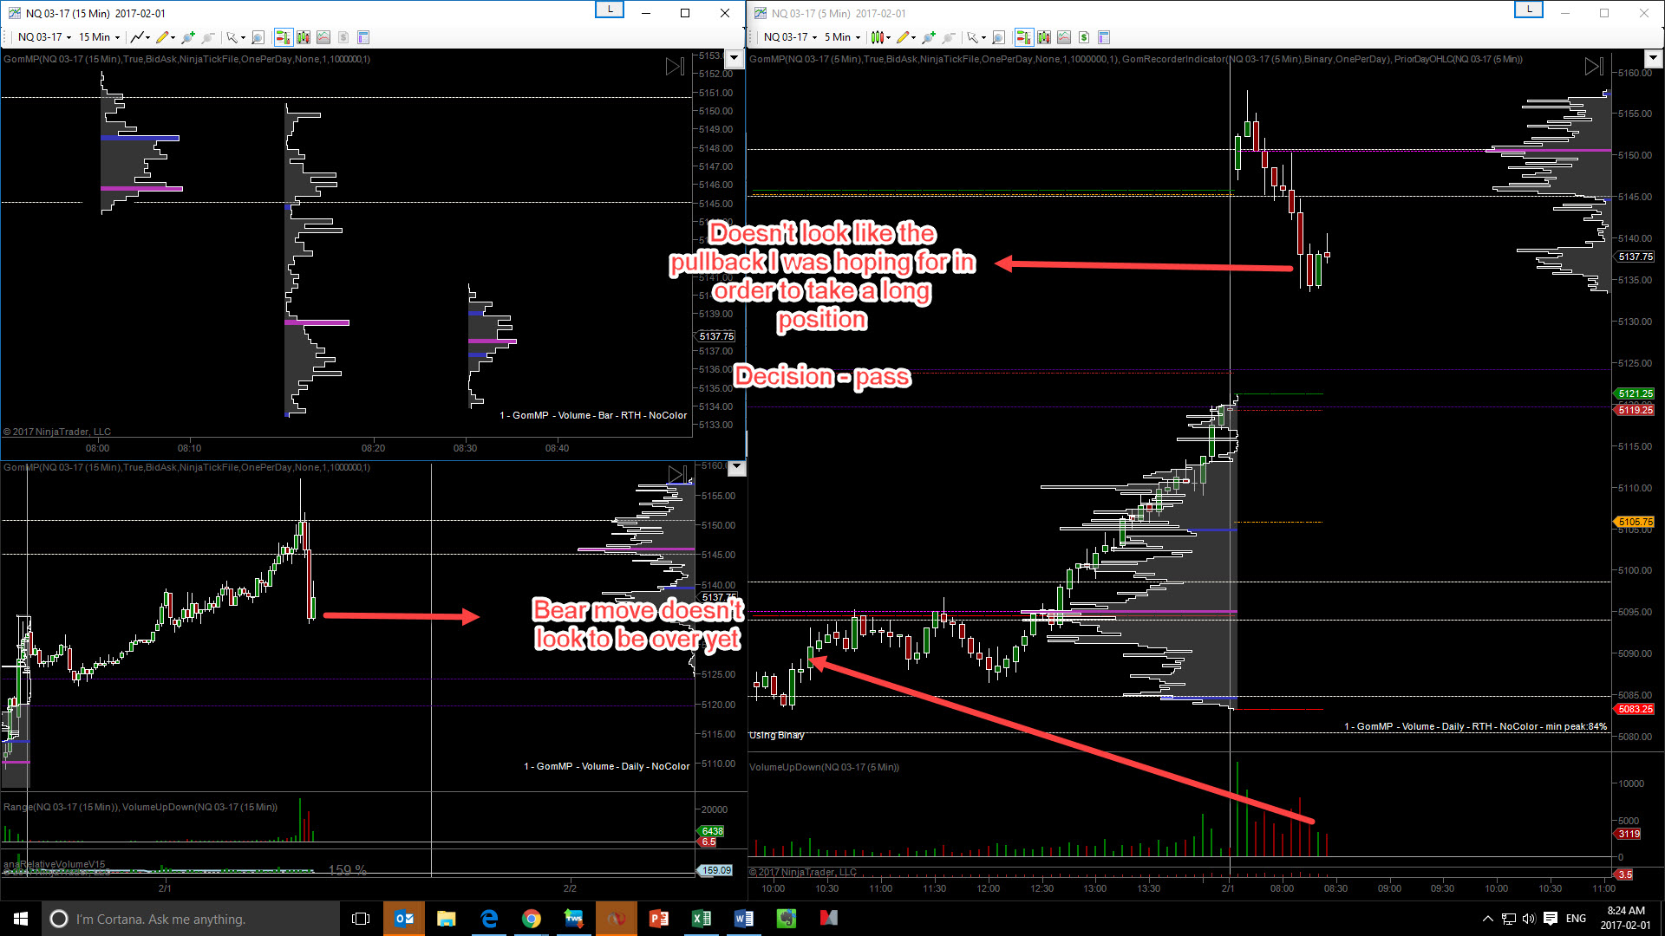Open panel dropdown arrow at top-left chart corner
The image size is (1665, 936).
tap(735, 59)
